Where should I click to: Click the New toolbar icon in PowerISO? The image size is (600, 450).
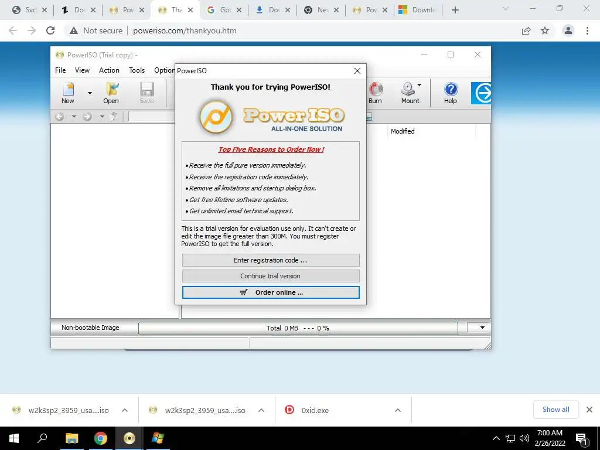click(x=68, y=89)
